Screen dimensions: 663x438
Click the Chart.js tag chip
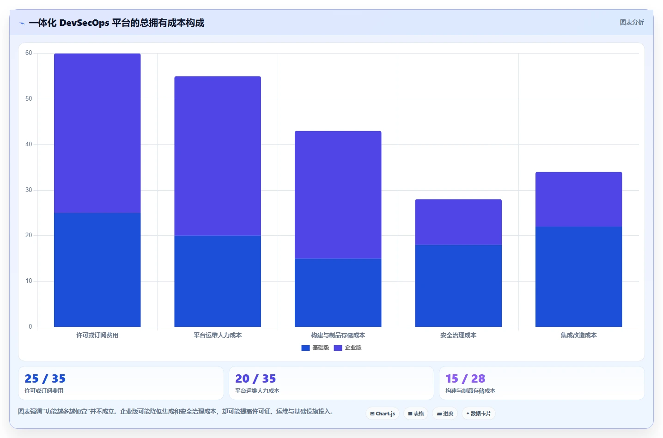point(383,414)
